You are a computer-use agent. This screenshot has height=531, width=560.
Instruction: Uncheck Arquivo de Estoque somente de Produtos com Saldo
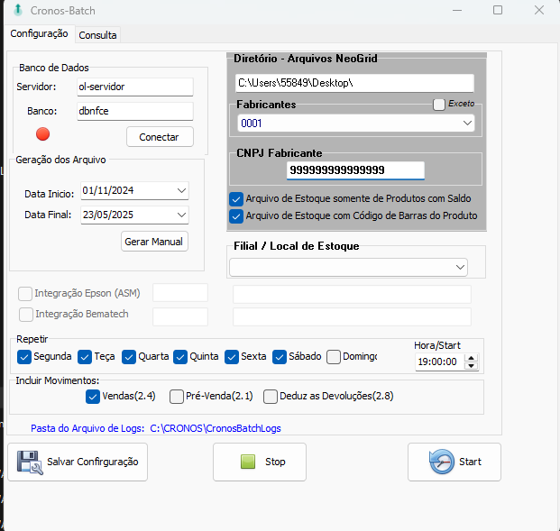pos(236,199)
